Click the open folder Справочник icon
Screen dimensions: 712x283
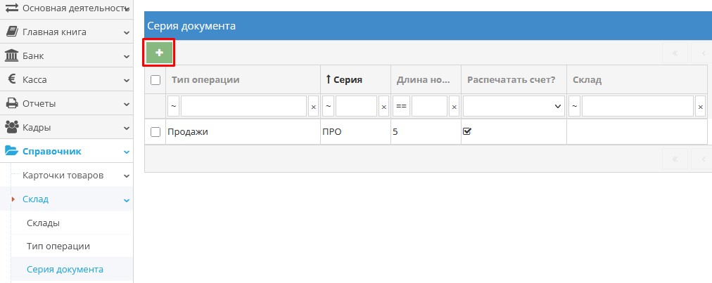coord(12,151)
